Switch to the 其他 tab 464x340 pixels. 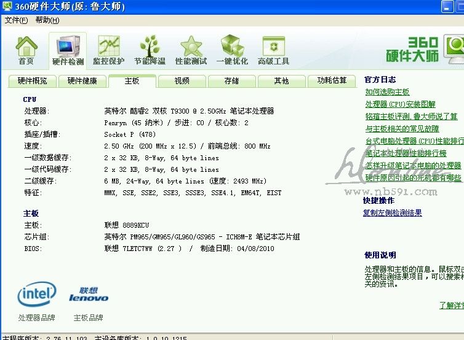pos(281,81)
